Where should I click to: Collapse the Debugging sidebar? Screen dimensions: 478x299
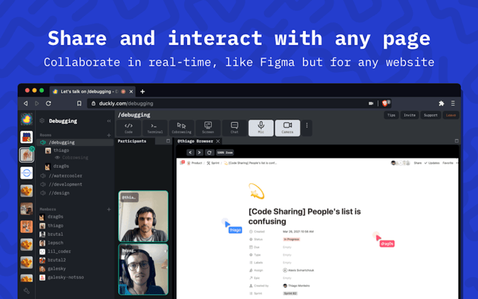[x=109, y=121]
